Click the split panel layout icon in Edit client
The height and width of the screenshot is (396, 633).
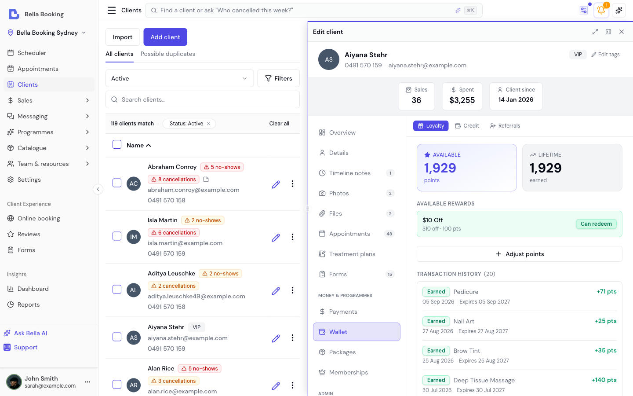(608, 32)
